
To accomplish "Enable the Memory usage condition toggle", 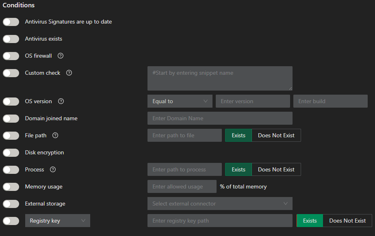I will point(11,186).
